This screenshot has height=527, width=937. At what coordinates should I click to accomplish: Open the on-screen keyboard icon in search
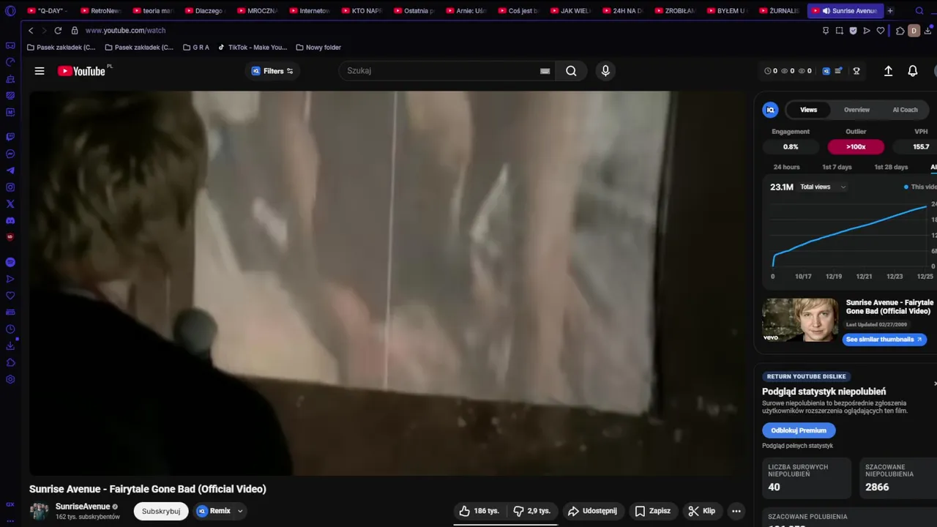click(545, 71)
